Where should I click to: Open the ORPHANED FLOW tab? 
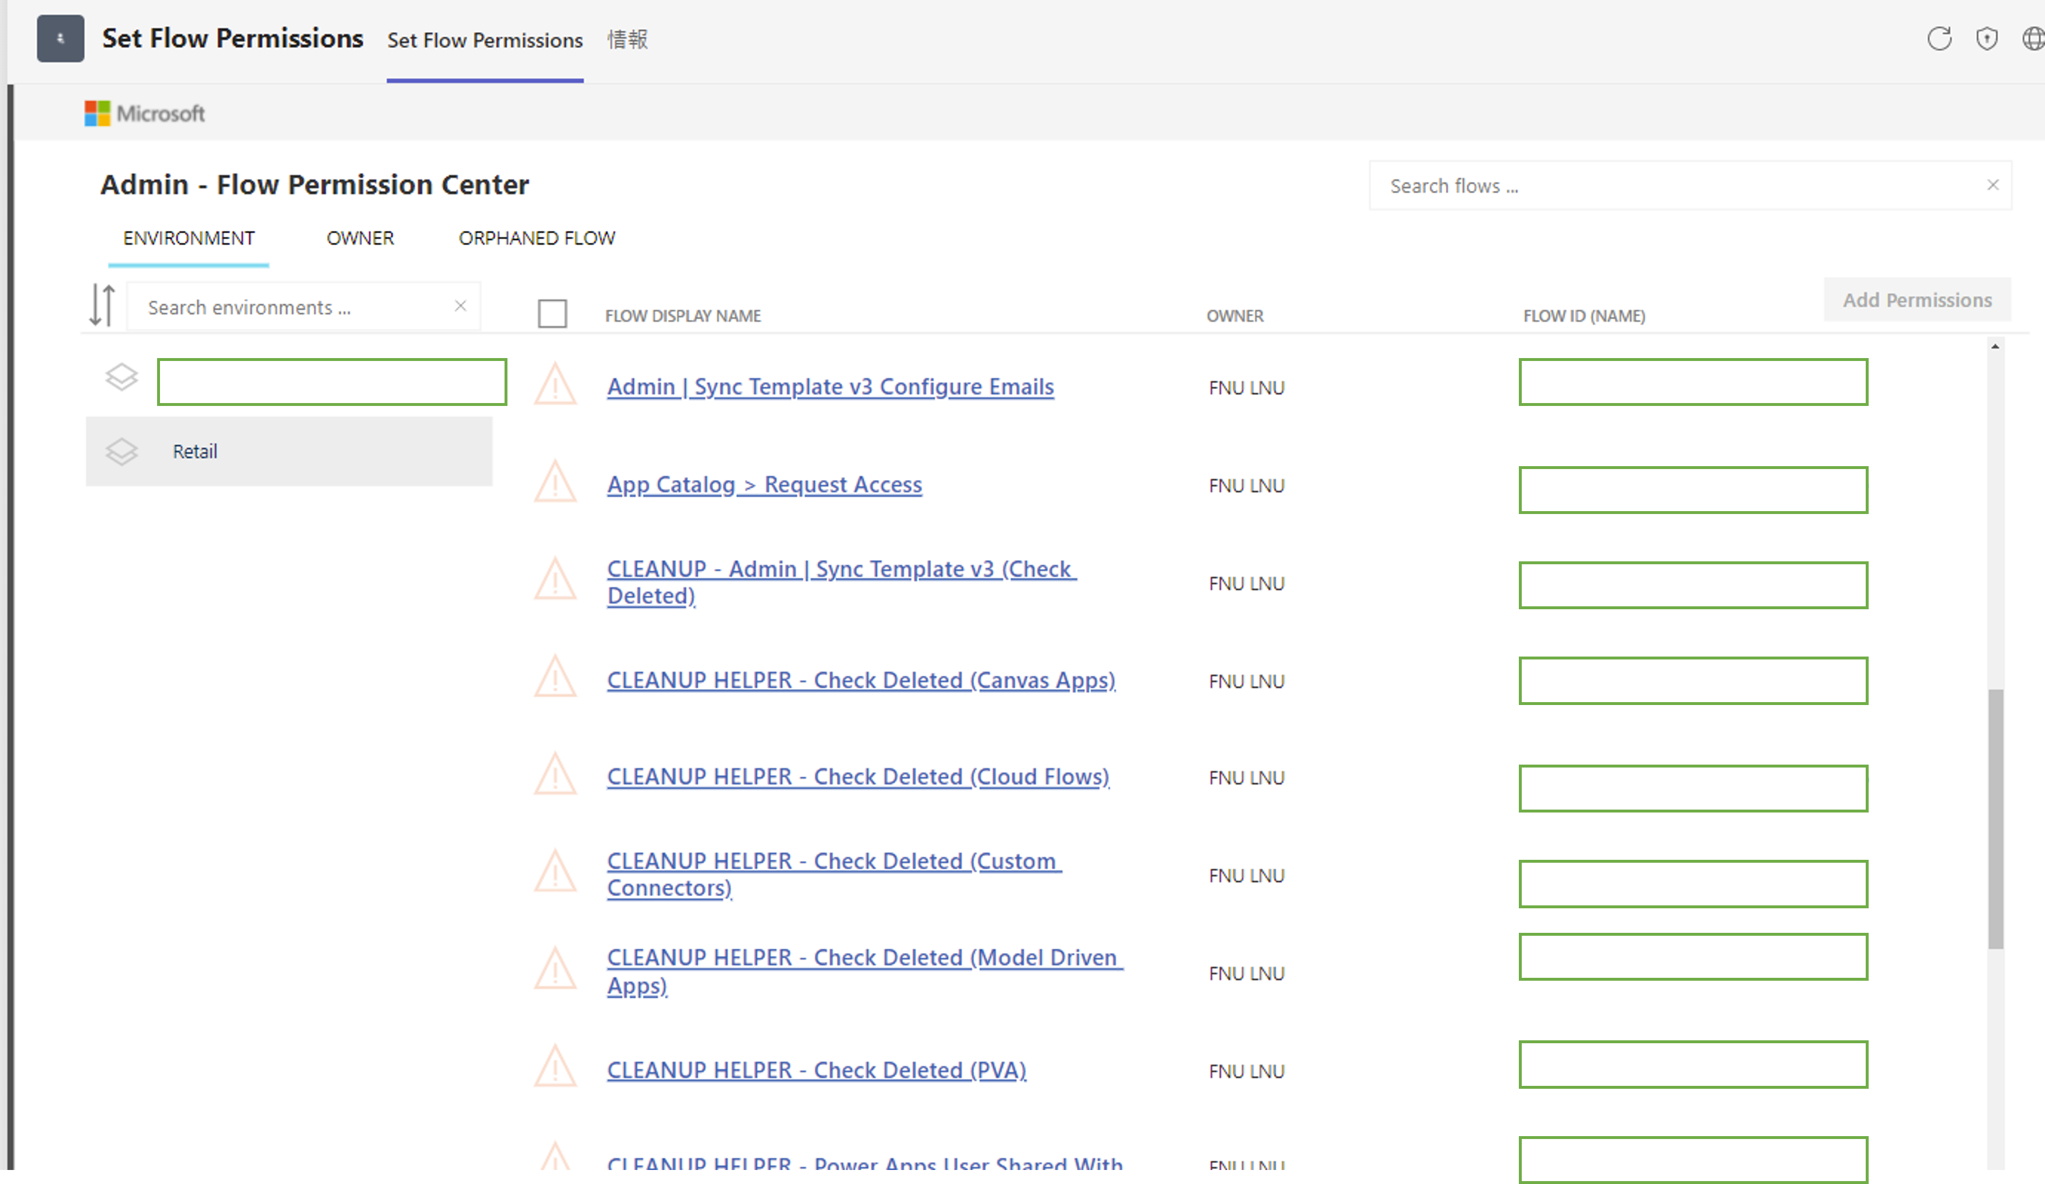tap(537, 238)
